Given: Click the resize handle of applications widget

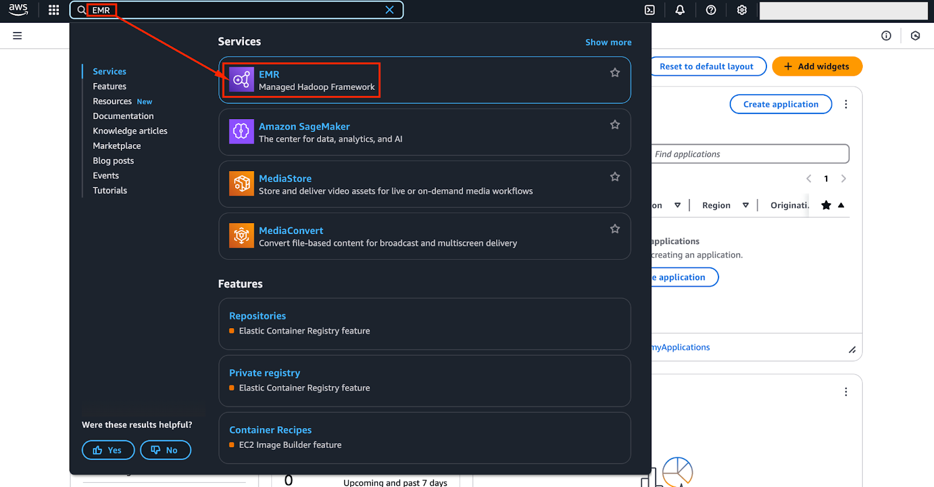Looking at the screenshot, I should (852, 350).
